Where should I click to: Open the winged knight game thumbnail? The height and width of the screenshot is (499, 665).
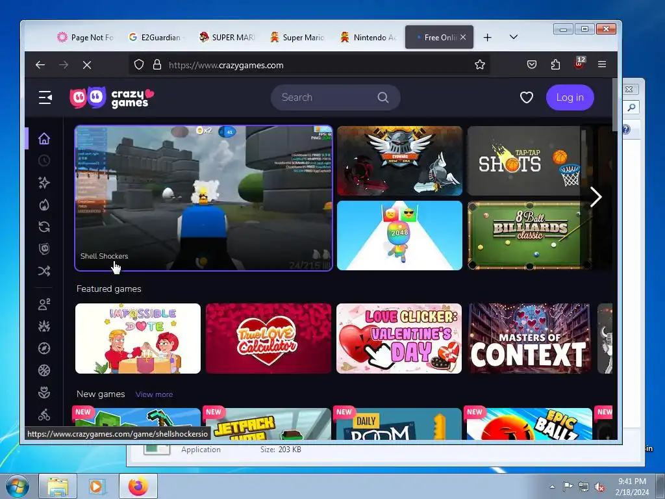[x=399, y=161]
